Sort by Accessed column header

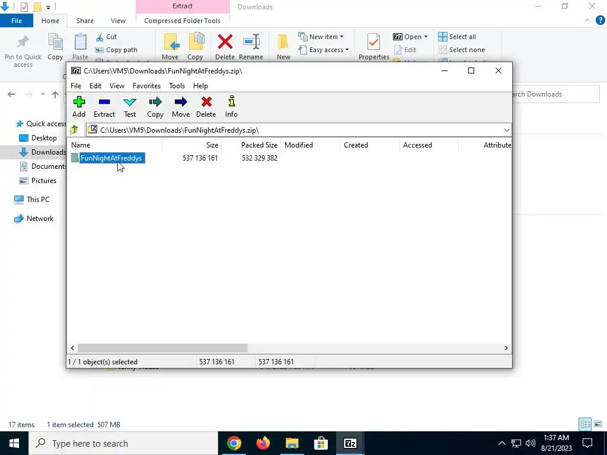(429, 145)
